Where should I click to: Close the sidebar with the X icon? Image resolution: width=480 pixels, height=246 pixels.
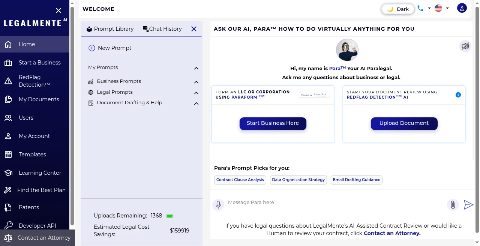pyautogui.click(x=58, y=10)
